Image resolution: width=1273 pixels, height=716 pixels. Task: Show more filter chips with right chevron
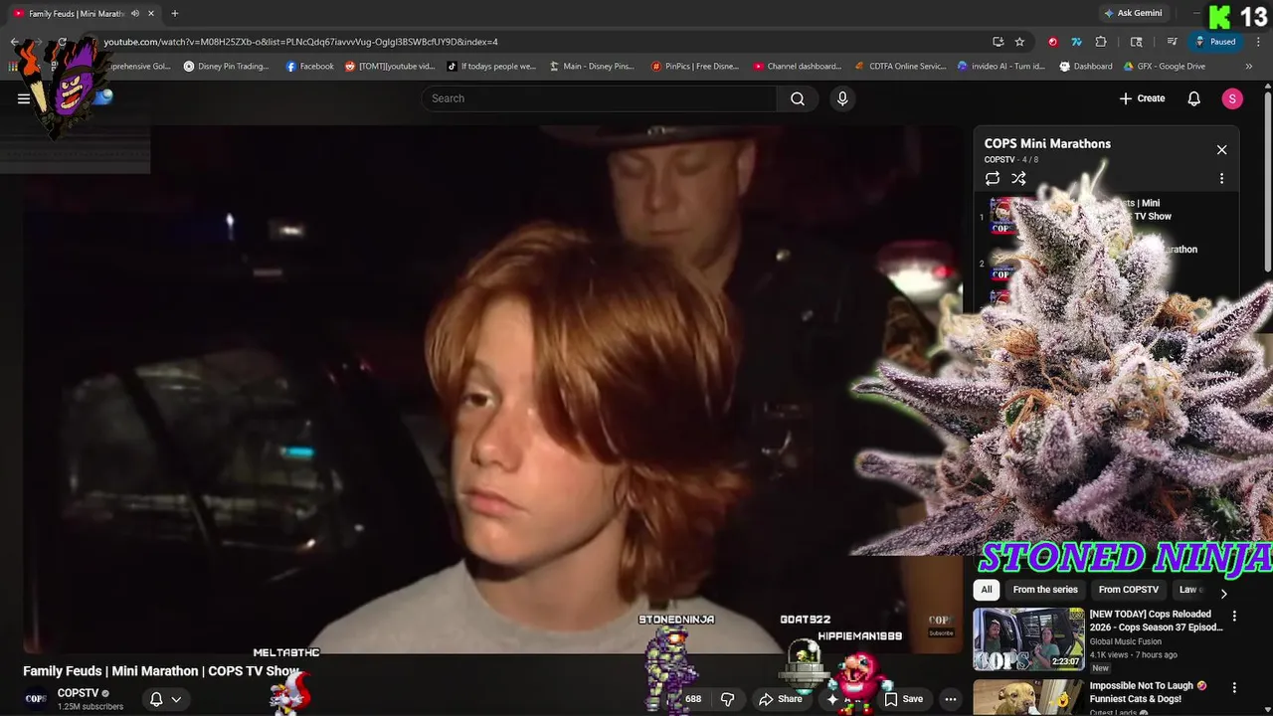pos(1223,594)
